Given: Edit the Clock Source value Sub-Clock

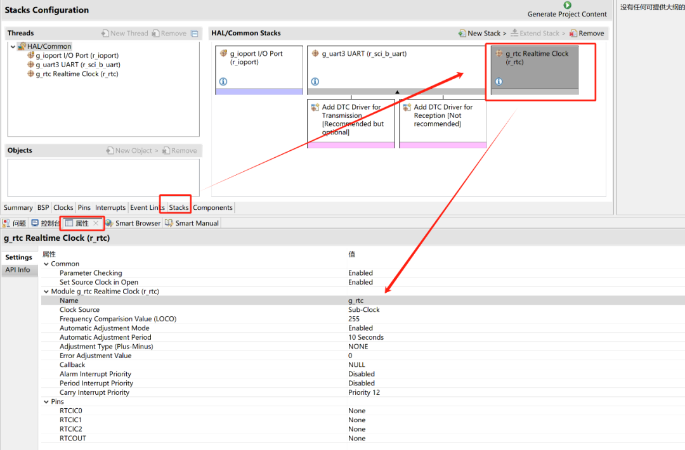Looking at the screenshot, I should coord(364,310).
